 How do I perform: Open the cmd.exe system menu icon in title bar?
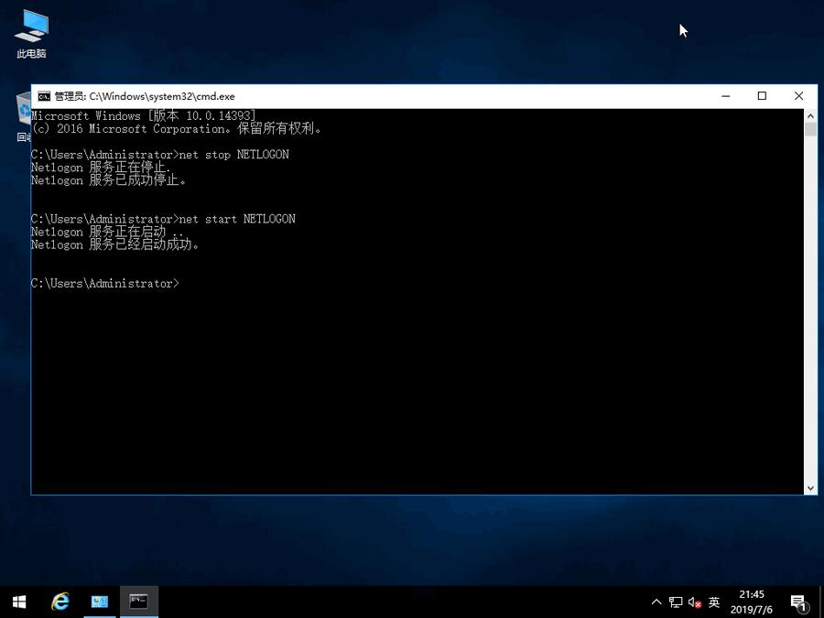[x=41, y=96]
